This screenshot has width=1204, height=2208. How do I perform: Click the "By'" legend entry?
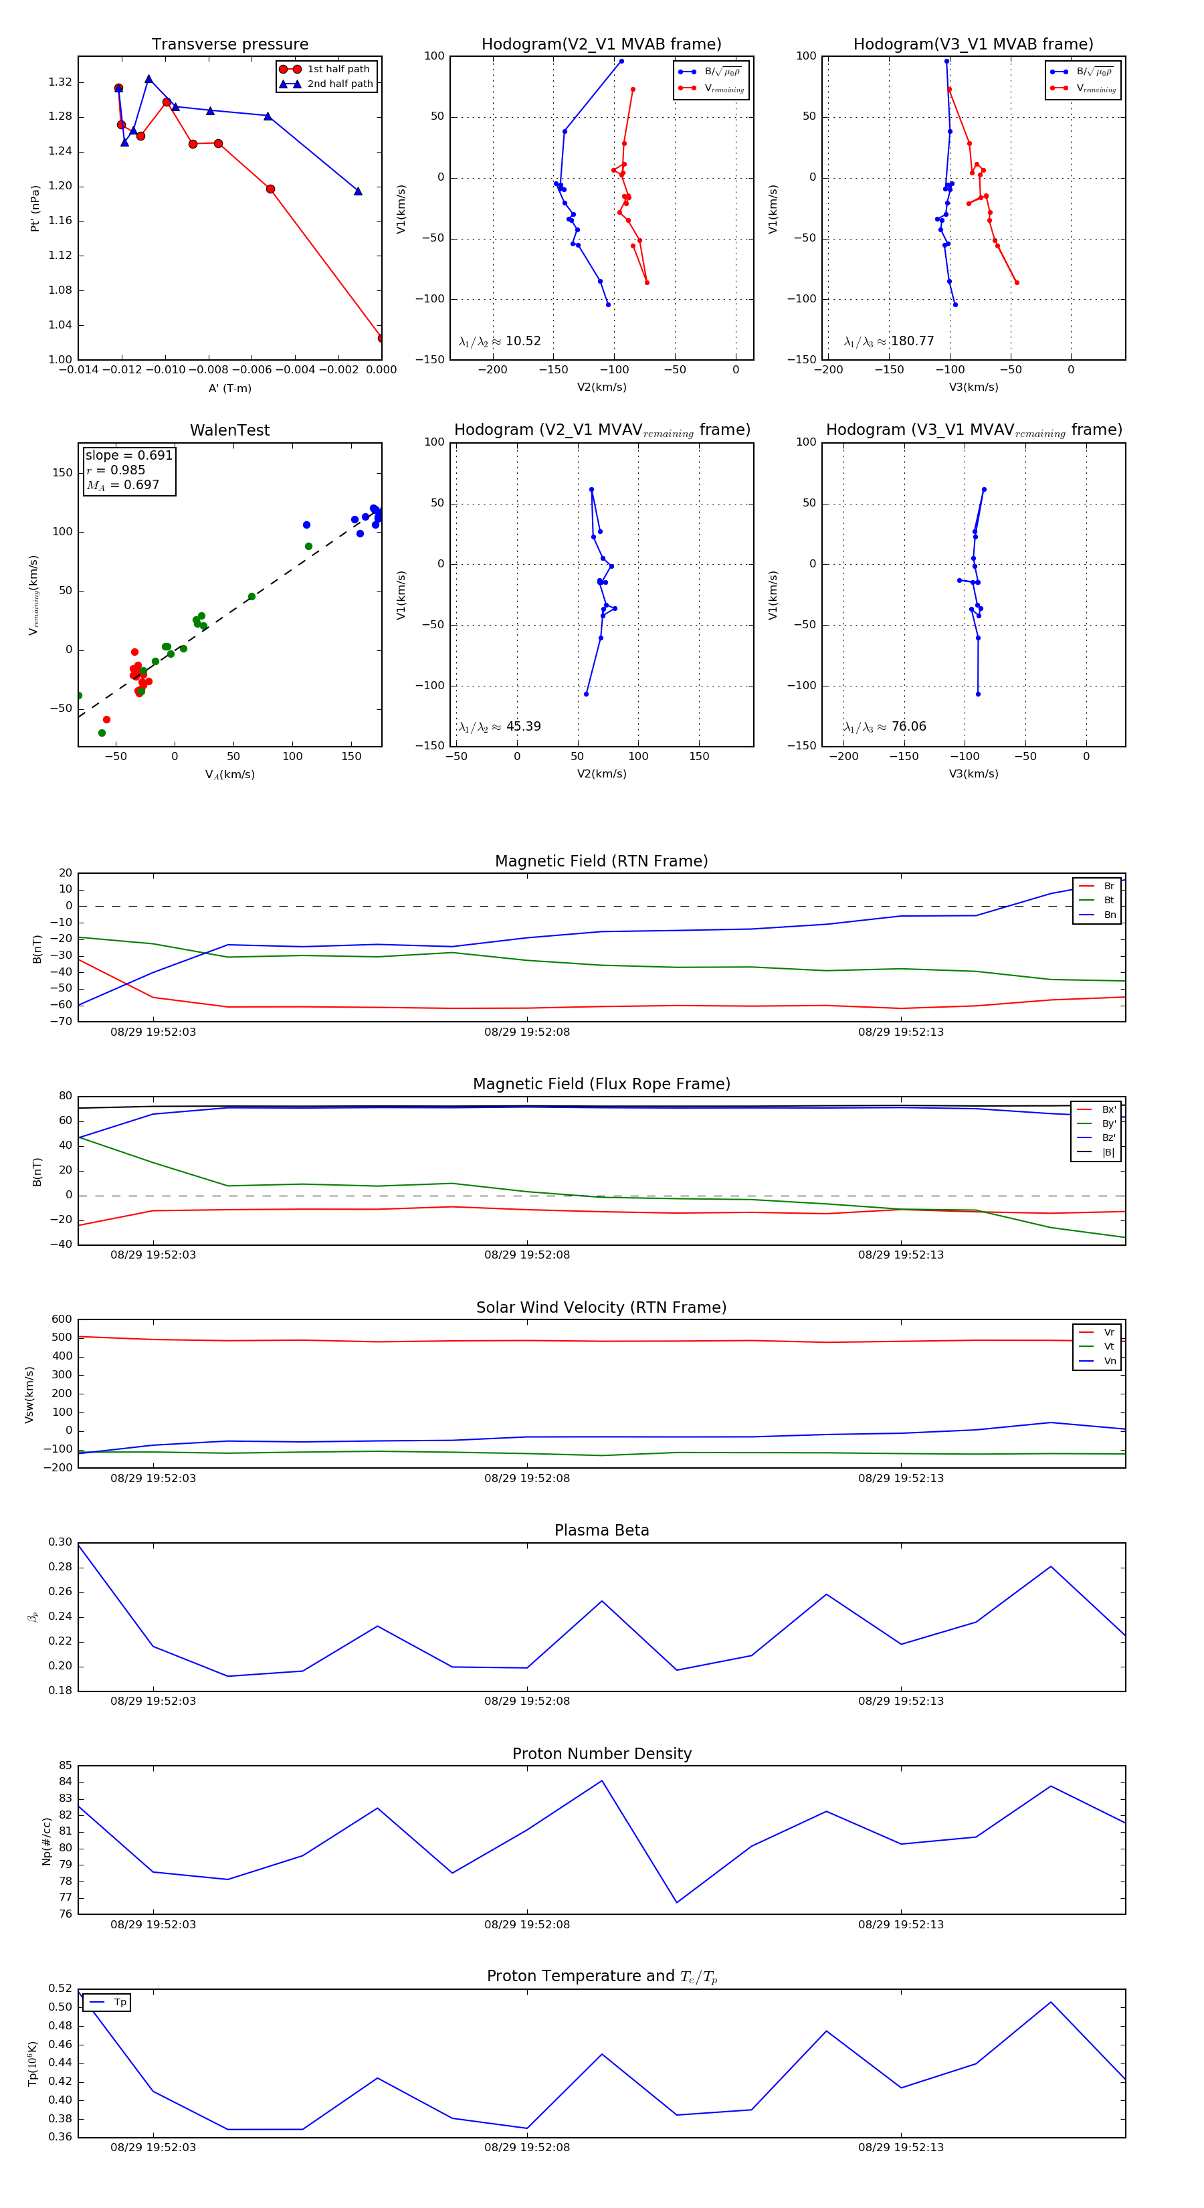pyautogui.click(x=1097, y=1123)
